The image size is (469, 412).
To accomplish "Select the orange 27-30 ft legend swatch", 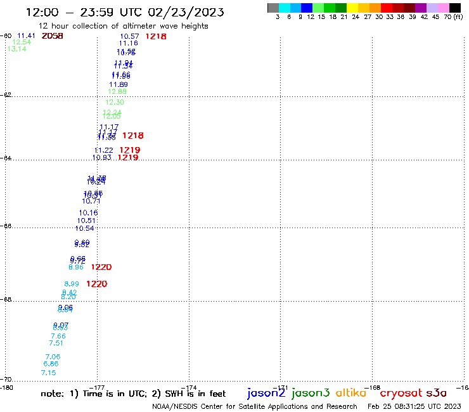I will (375, 8).
